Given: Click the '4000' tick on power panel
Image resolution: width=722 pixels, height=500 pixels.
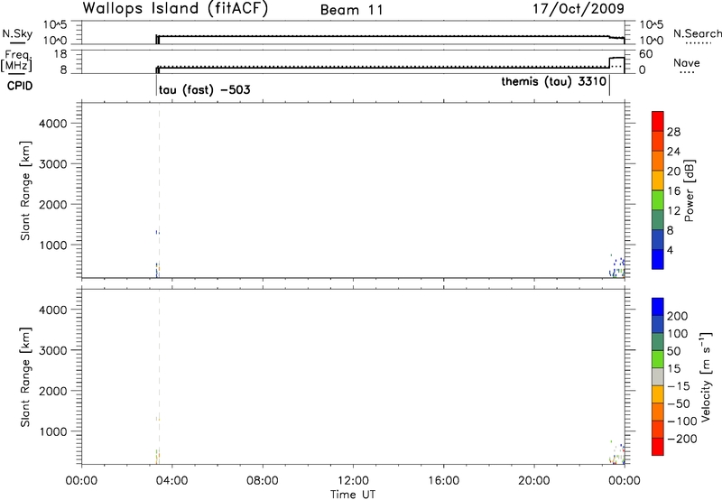Looking at the screenshot, I should 53,124.
